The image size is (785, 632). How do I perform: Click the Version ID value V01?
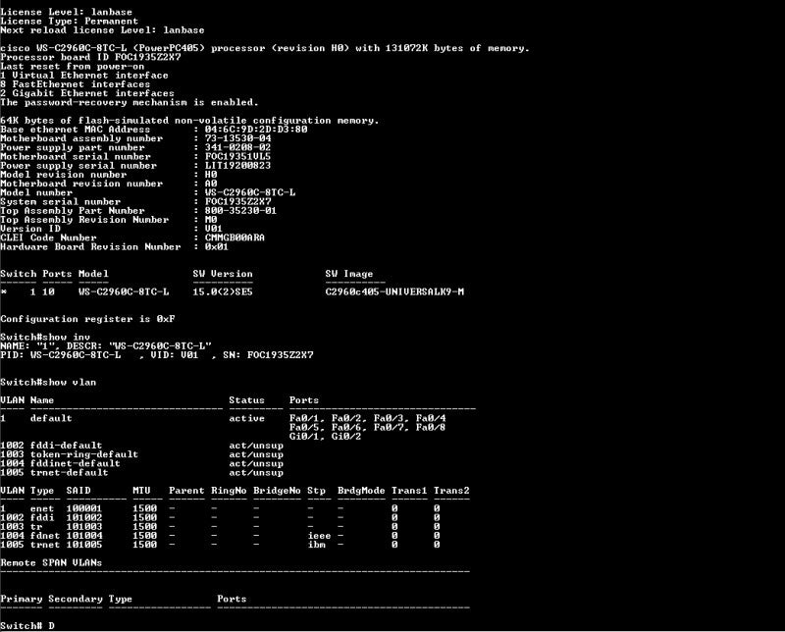213,229
